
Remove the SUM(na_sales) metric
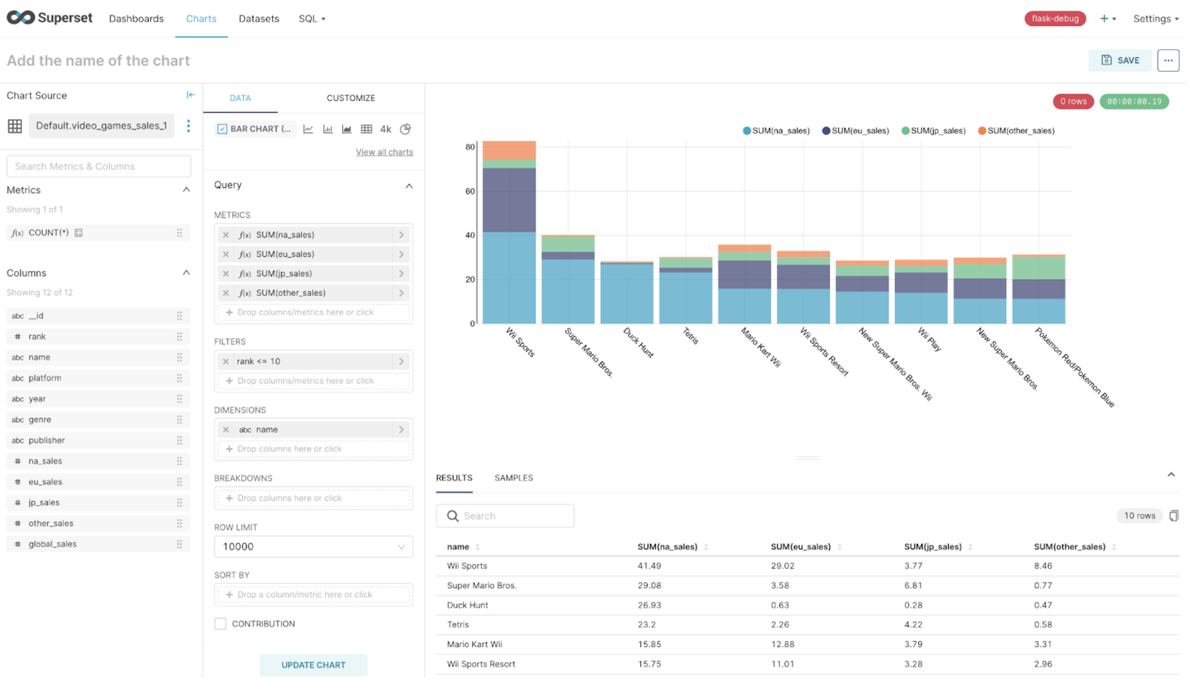pyautogui.click(x=226, y=235)
